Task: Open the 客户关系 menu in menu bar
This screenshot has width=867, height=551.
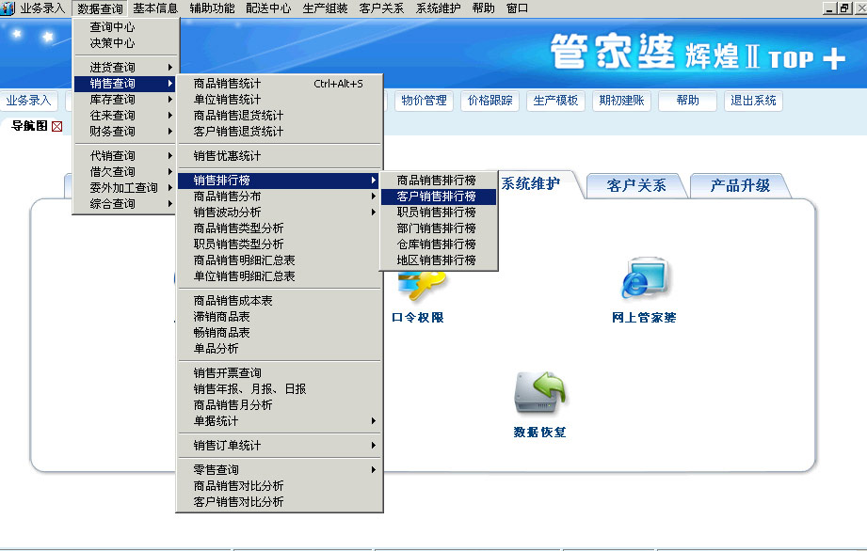Action: point(381,8)
